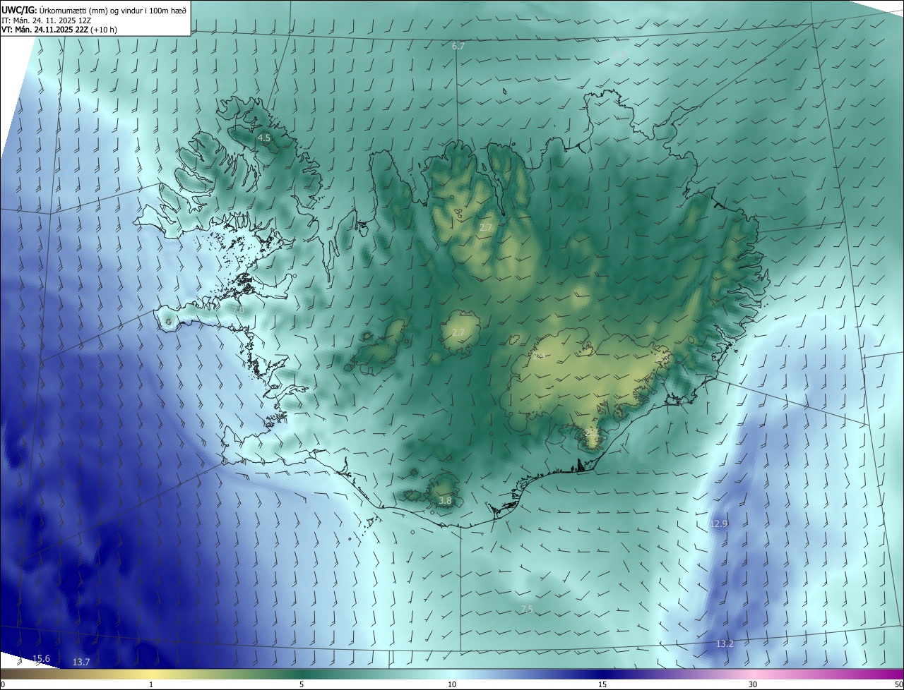The width and height of the screenshot is (904, 690).
Task: Click the 4.5 value in the Westfjords
Action: [264, 138]
